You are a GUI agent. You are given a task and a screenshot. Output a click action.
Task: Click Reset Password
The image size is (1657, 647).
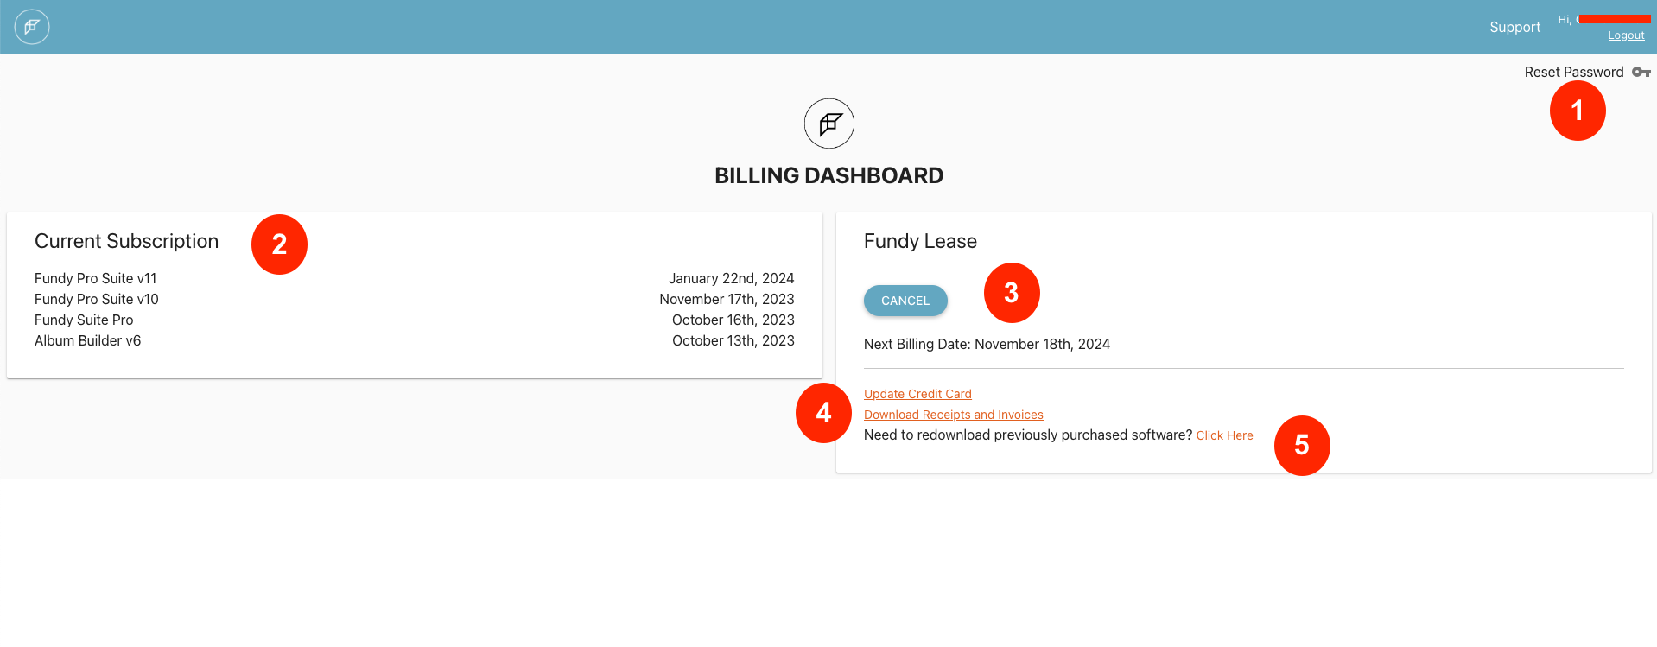1573,72
